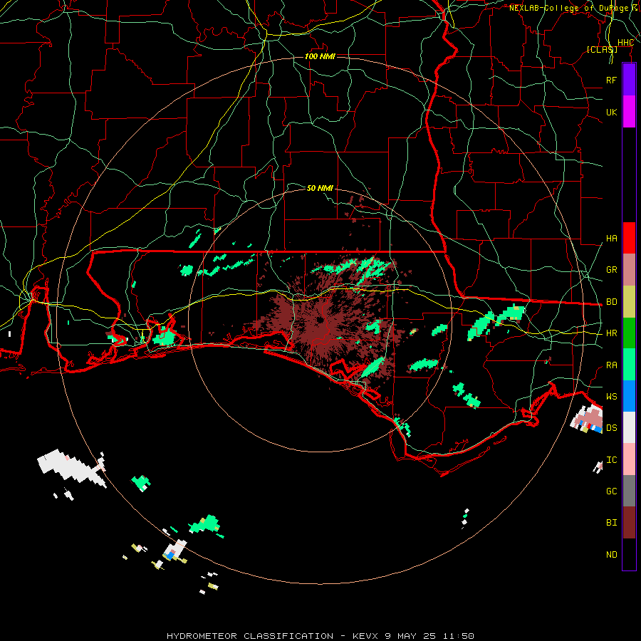
Task: Click the RF purple legend swatch
Action: pos(629,80)
